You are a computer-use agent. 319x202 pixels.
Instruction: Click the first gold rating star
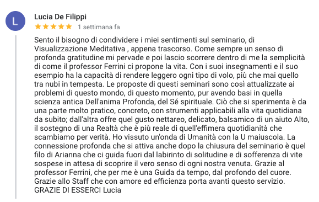tap(38, 26)
